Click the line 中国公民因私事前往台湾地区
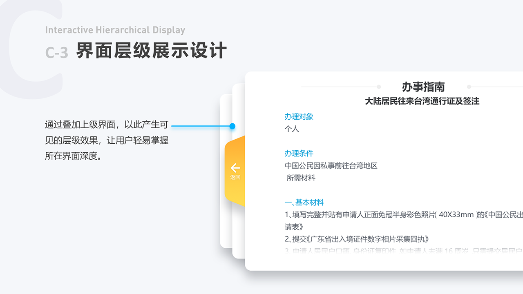Image resolution: width=523 pixels, height=294 pixels. point(331,166)
